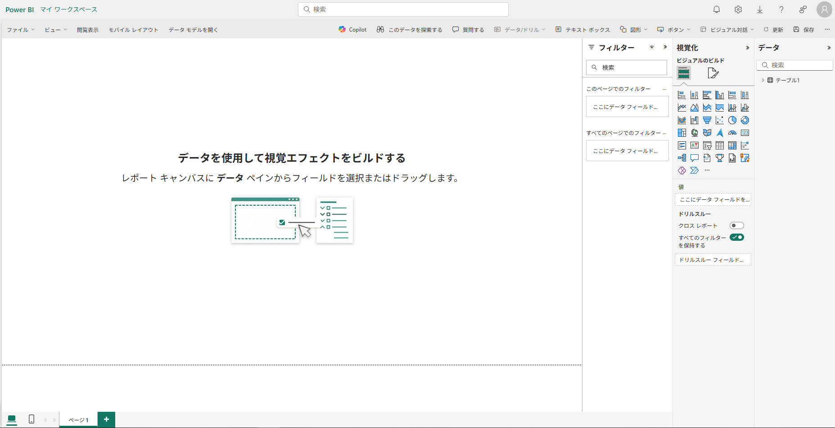
Task: Add a treemap visual
Action: 682,133
